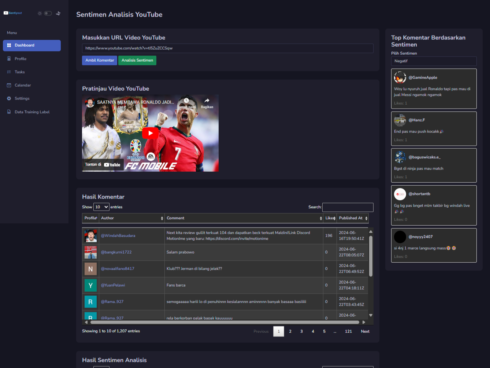The image size is (490, 368).
Task: Click the Settings gear icon
Action: 9,98
